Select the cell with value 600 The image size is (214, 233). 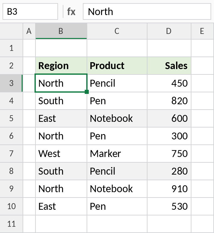(x=169, y=118)
